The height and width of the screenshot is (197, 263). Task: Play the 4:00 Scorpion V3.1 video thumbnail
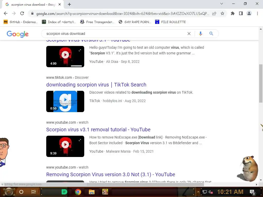click(x=65, y=56)
